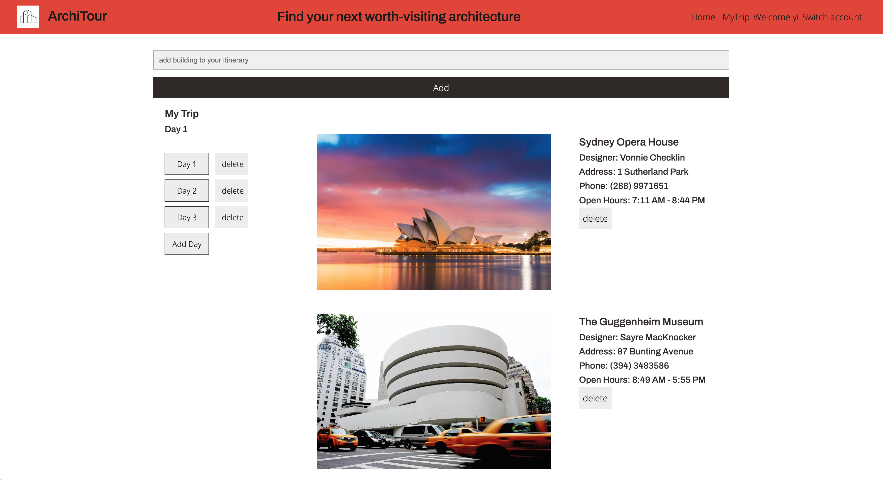Click the Welcome yi header text

(775, 17)
